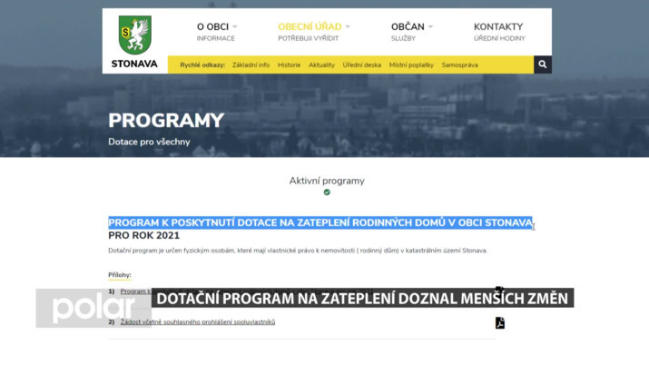Click the highlighted insulation subsidy program heading
Screen dimensions: 649x365
(x=320, y=222)
